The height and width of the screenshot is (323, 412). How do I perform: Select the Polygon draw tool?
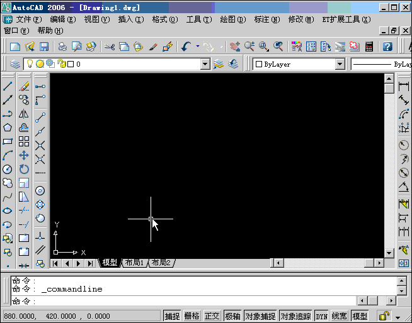(8, 128)
